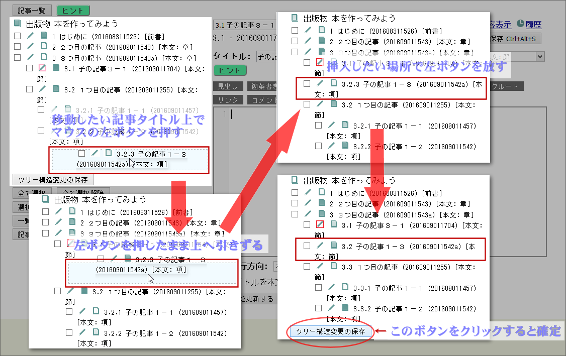The width and height of the screenshot is (566, 356).
Task: Click pencil icon for 3.3 1つ目の記事
Action: click(320, 266)
